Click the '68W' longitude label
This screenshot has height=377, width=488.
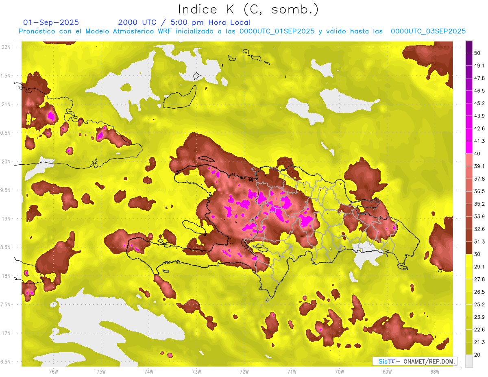[435, 372]
